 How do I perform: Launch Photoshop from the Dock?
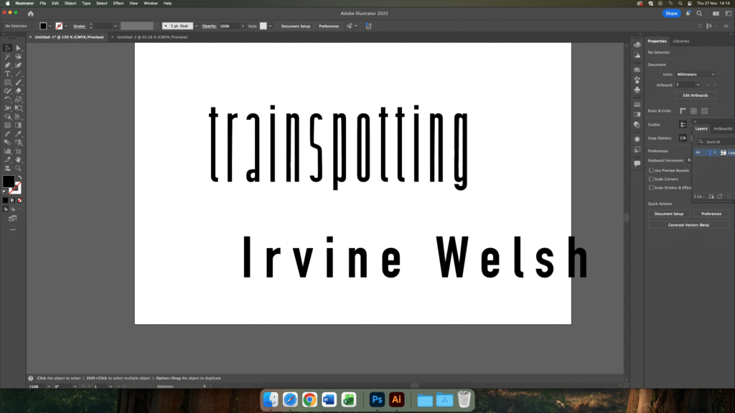[377, 400]
